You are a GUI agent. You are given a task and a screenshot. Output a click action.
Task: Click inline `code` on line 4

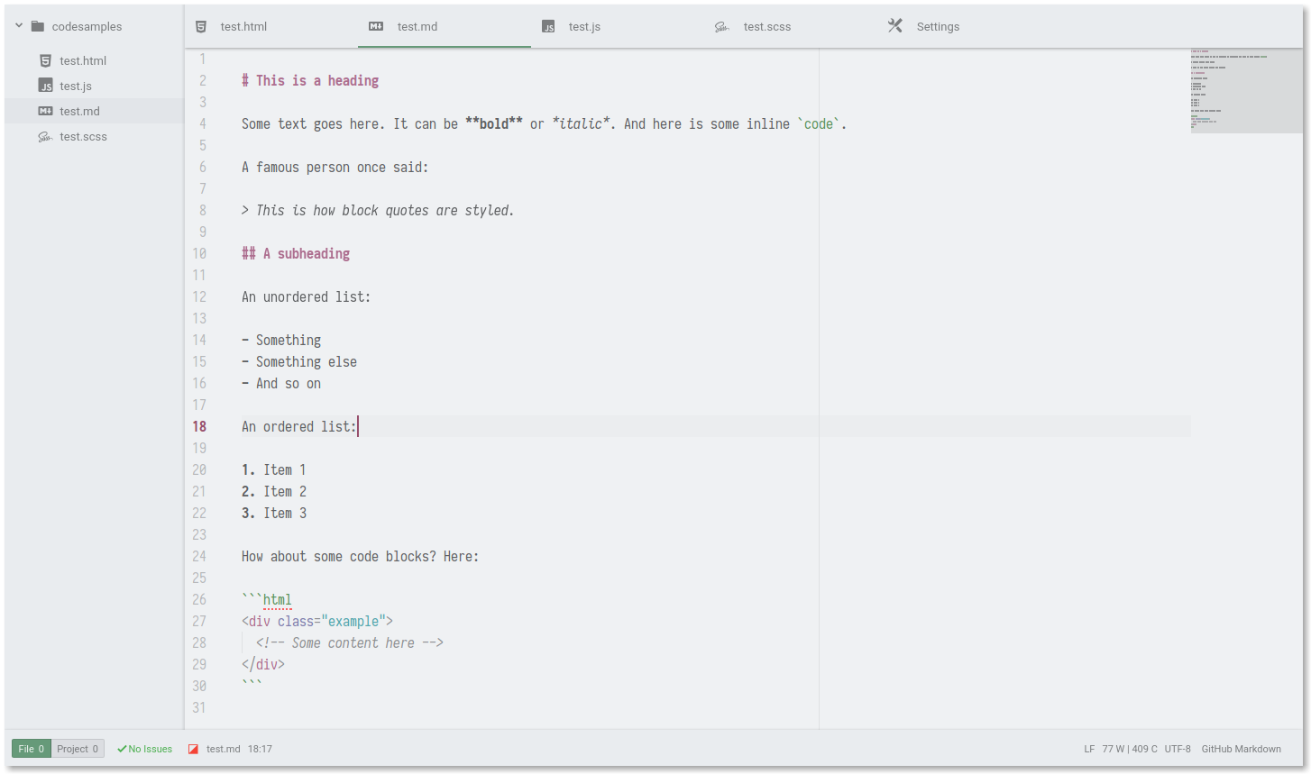point(819,124)
